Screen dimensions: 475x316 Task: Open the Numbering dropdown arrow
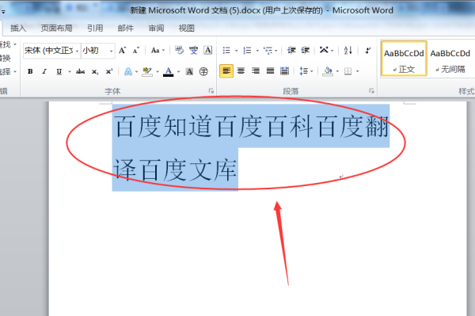click(257, 51)
